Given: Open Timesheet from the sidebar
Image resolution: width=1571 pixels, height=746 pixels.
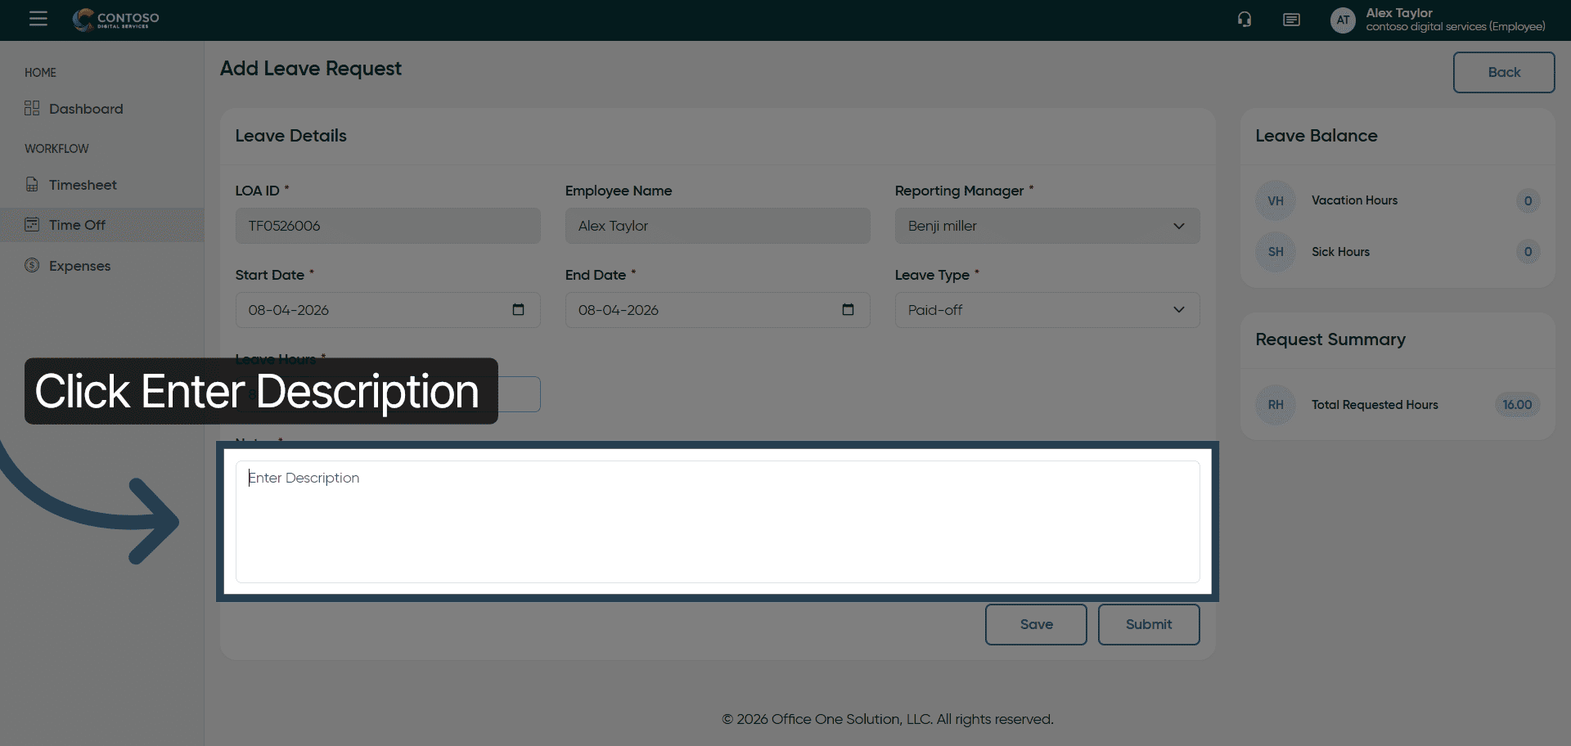Looking at the screenshot, I should (83, 185).
